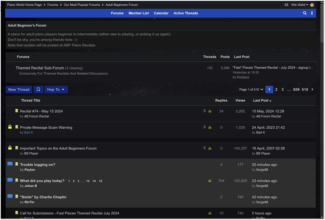325x220 pixels.
Task: Open the Themed Recital Sub-Forum link
Action: [40, 68]
